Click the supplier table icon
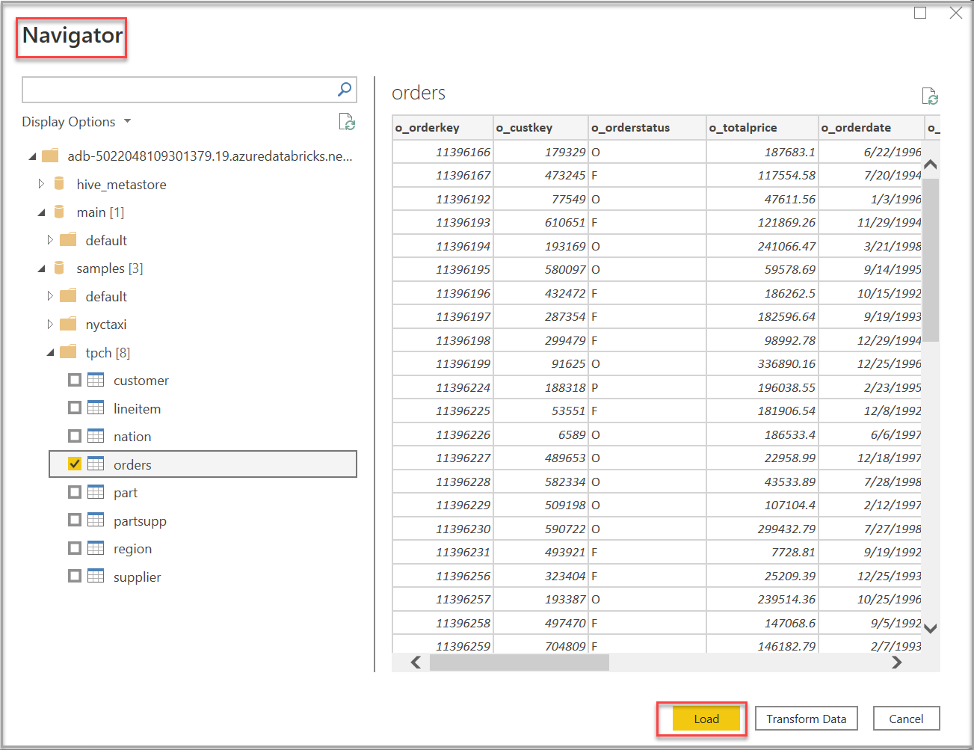Viewport: 974px width, 750px height. point(96,577)
